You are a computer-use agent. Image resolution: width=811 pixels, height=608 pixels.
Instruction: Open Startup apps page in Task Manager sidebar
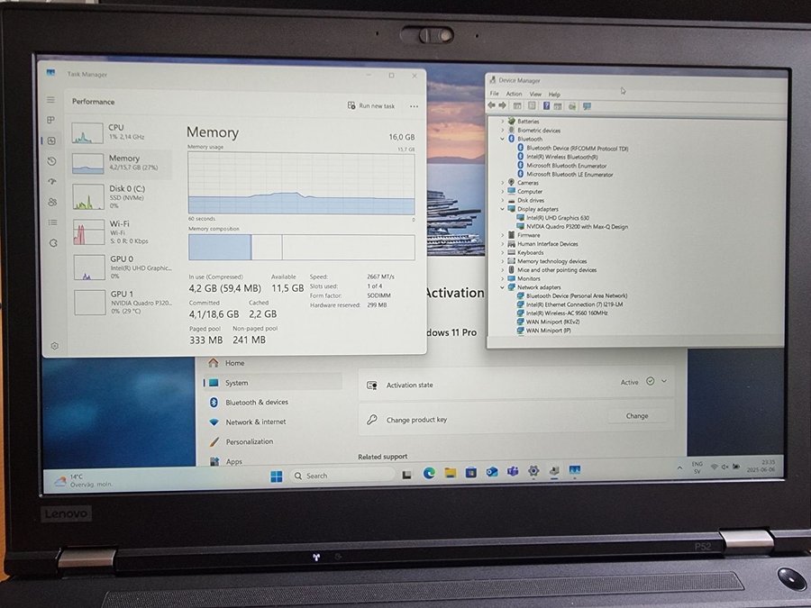(51, 181)
